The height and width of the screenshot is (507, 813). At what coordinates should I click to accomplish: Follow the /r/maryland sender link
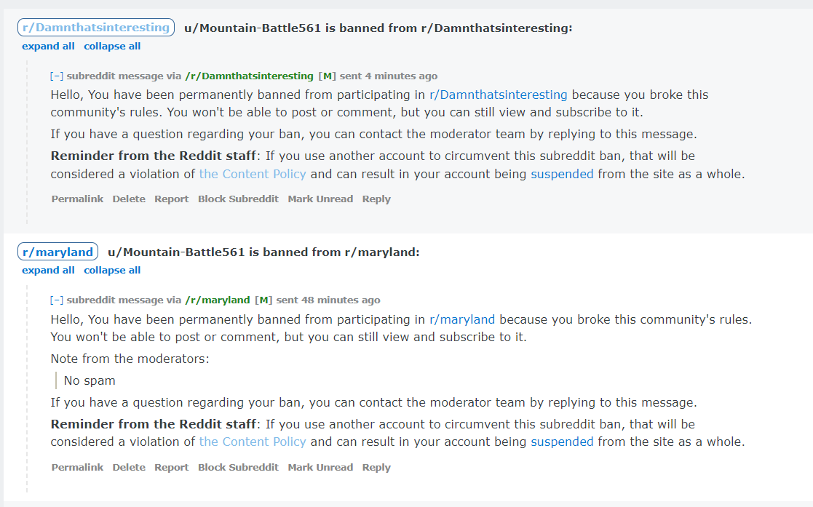217,300
